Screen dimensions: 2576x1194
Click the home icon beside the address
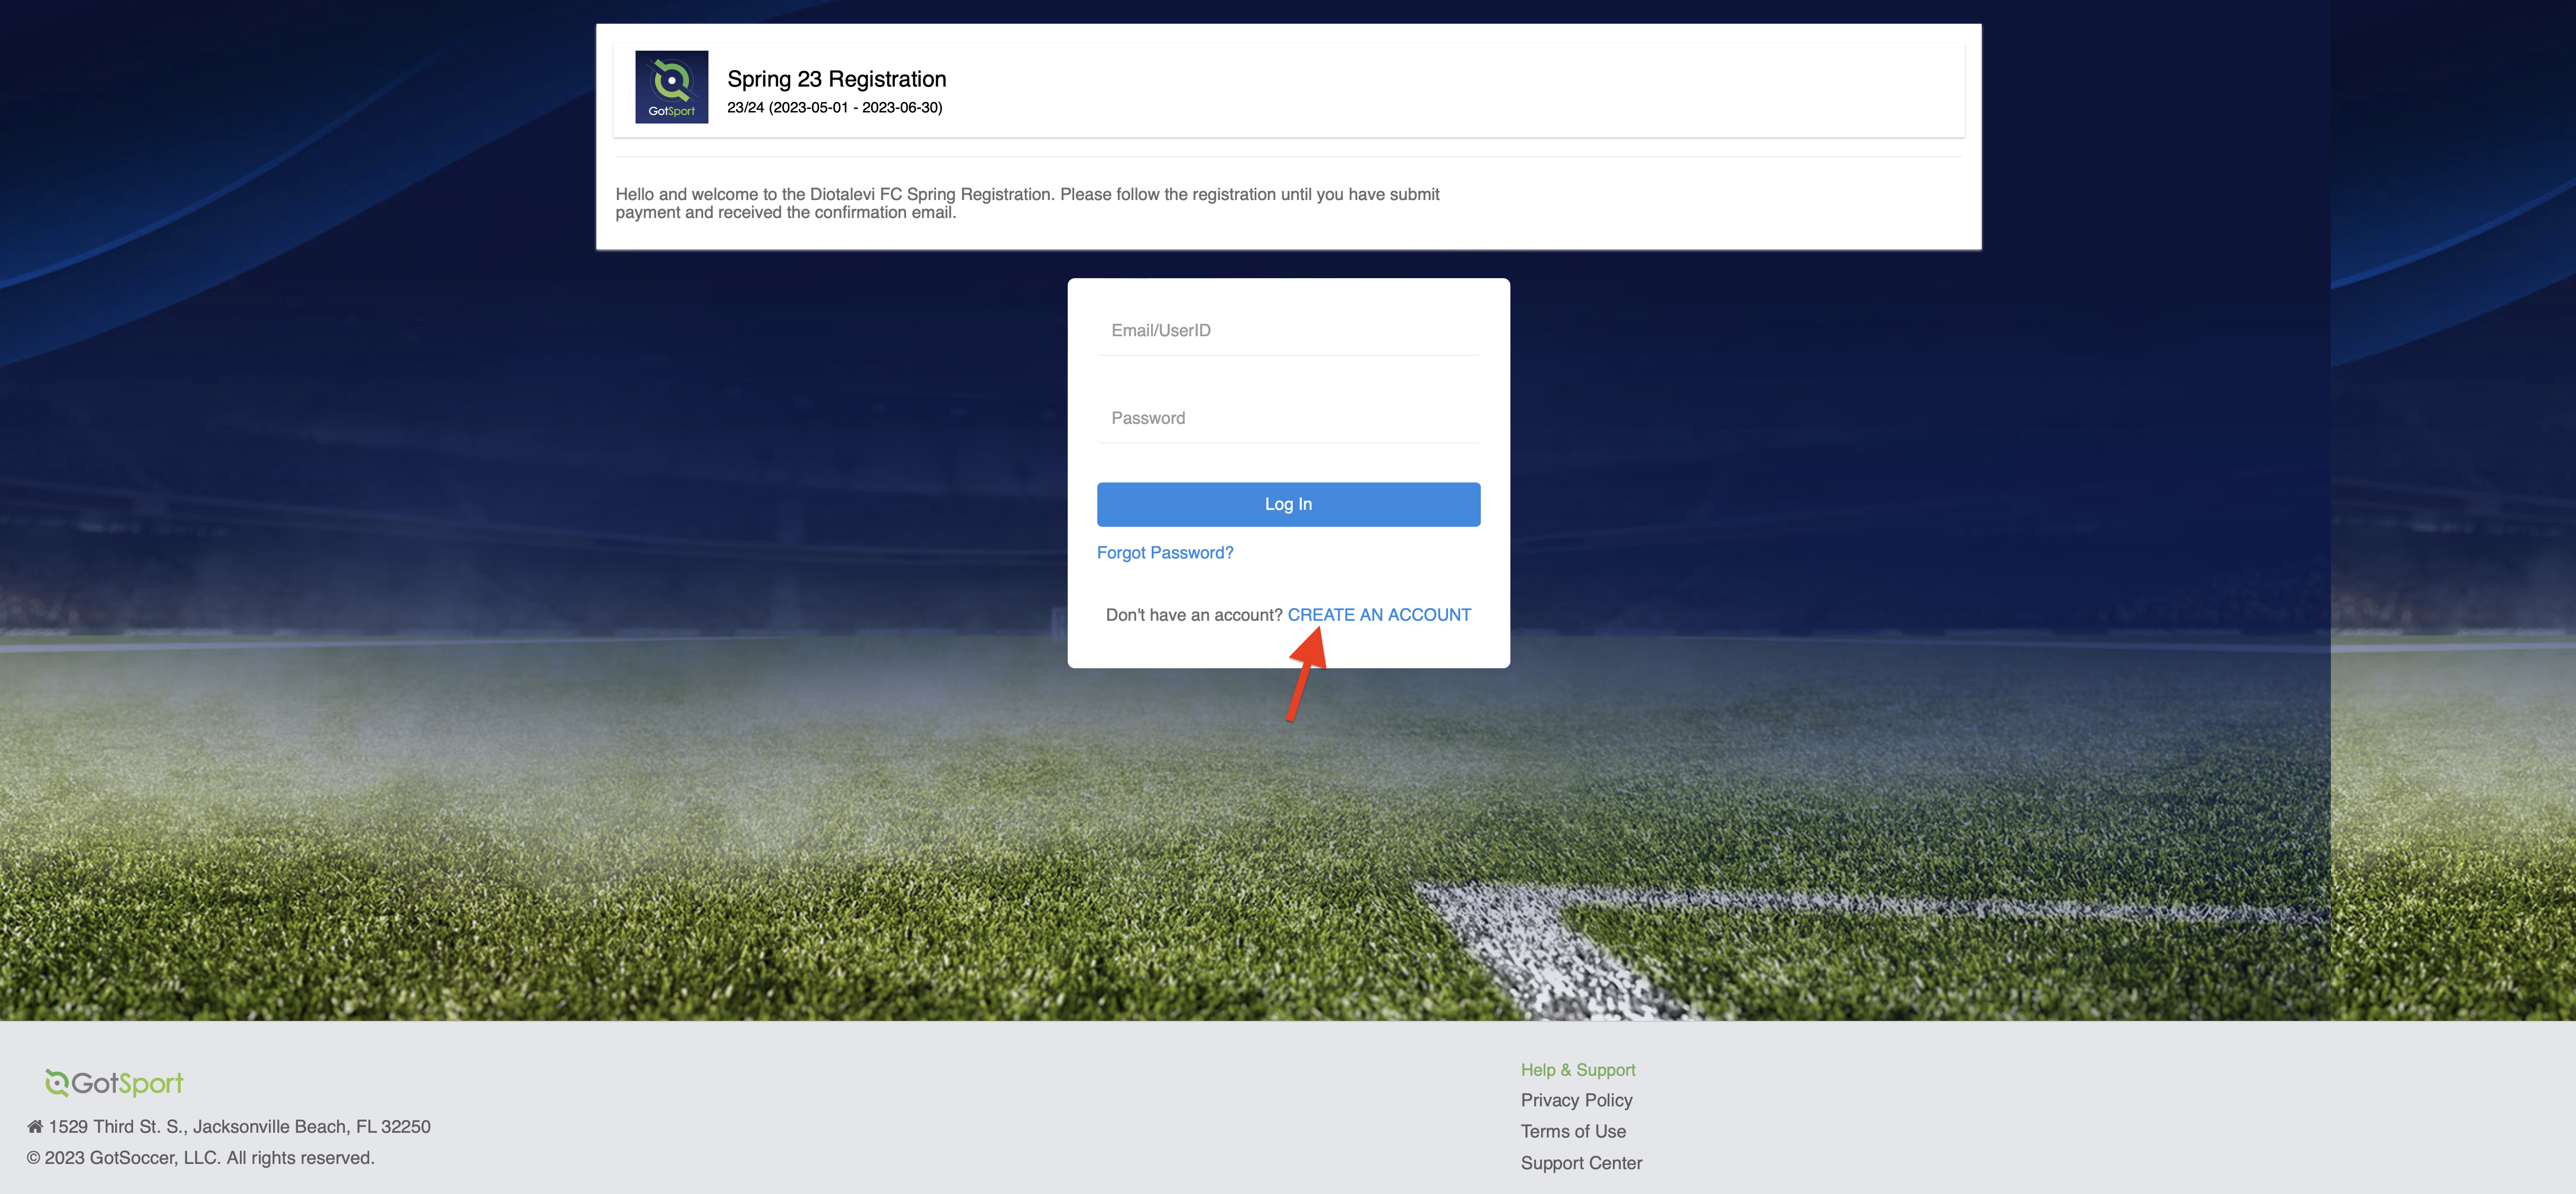coord(35,1126)
